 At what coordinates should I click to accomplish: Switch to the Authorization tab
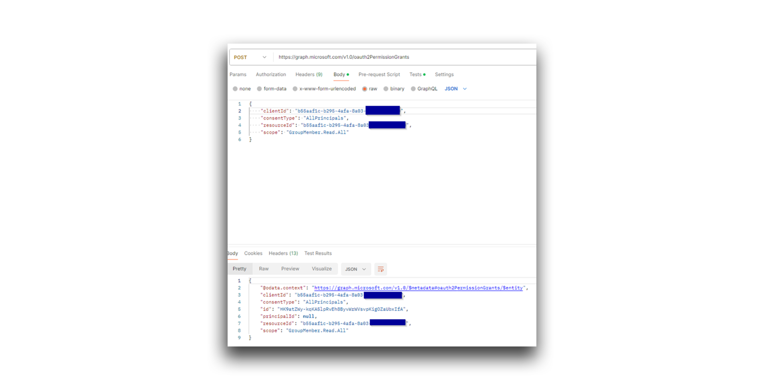(271, 74)
